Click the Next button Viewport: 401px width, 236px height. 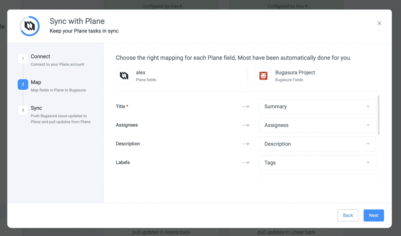pyautogui.click(x=374, y=215)
